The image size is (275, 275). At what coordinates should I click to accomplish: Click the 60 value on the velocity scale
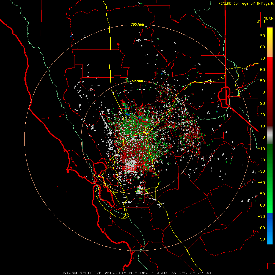(262, 70)
